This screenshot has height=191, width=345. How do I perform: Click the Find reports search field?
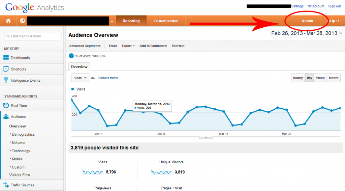point(33,36)
